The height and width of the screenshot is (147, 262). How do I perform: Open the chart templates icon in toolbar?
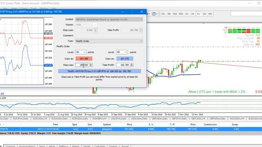154,14
